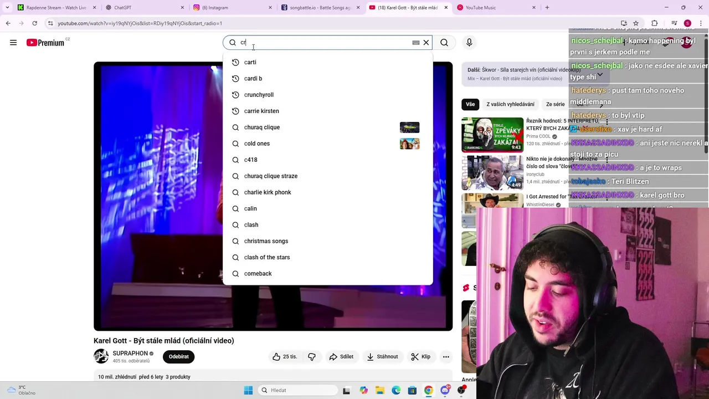
Task: Click the address bar URL
Action: tap(140, 23)
